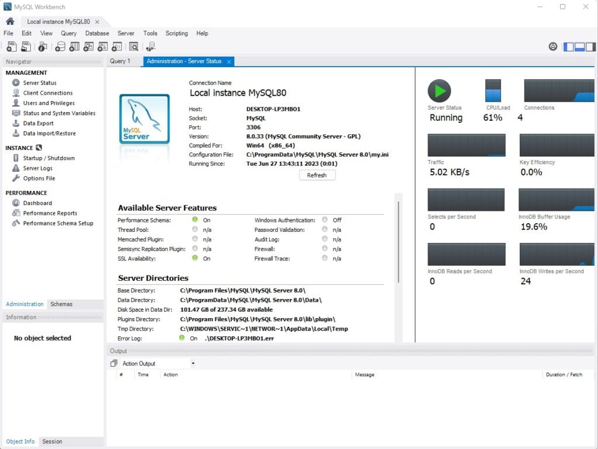This screenshot has height=449, width=598.
Task: Click the icon next to INSTANCE heading
Action: point(39,148)
